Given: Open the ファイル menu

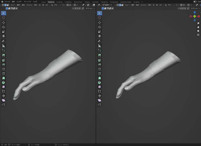Looking at the screenshot, I should click(x=7, y=2).
